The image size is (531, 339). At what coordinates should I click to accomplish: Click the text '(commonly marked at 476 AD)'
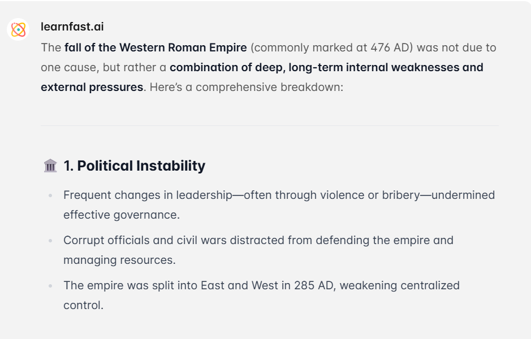point(332,47)
